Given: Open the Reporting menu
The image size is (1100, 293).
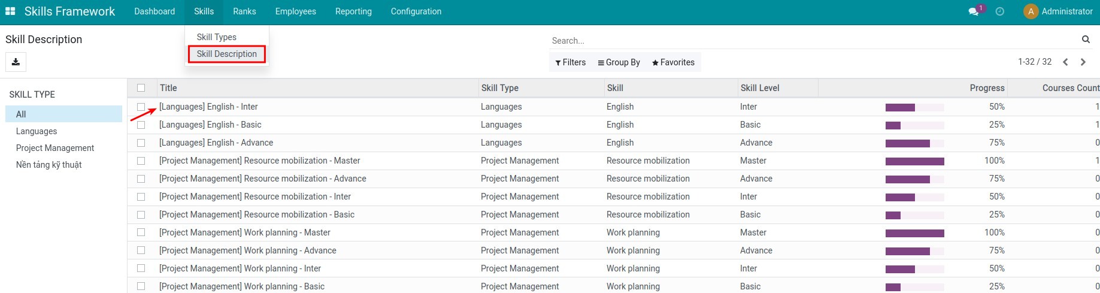Looking at the screenshot, I should (x=353, y=11).
